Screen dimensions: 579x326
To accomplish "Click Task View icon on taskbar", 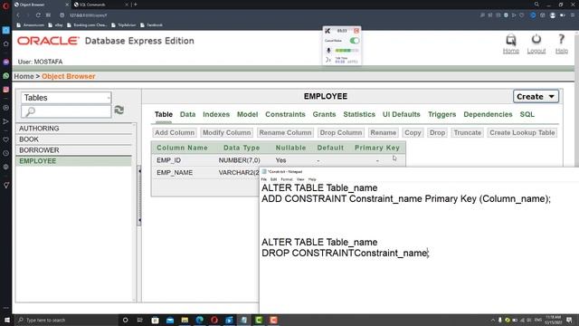I will 140,320.
